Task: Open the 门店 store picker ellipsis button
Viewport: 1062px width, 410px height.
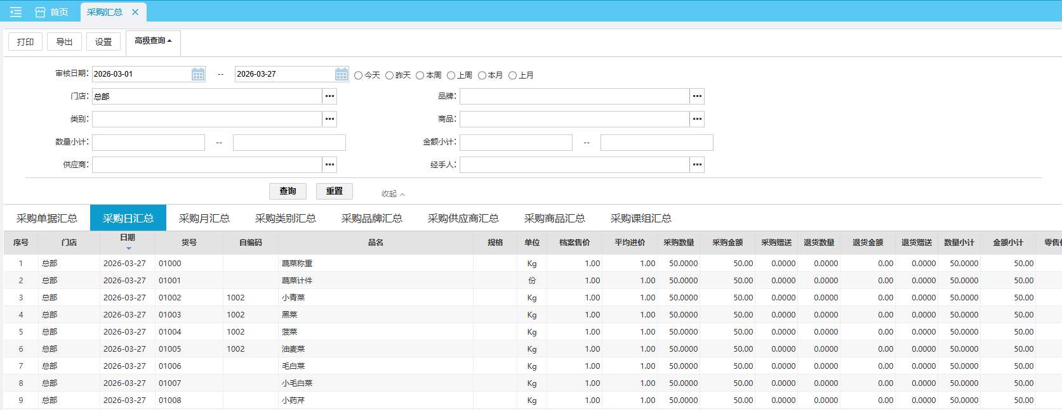Action: tap(329, 96)
